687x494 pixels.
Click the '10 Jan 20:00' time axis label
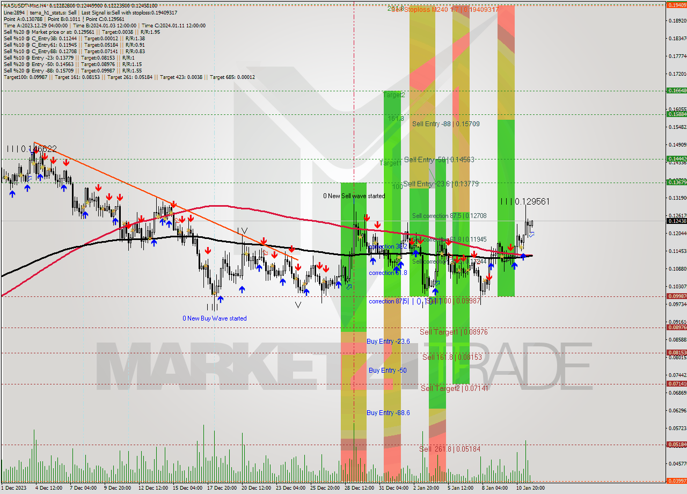(x=531, y=488)
